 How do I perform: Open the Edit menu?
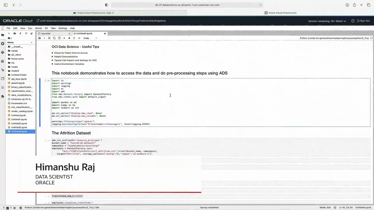point(15,28)
